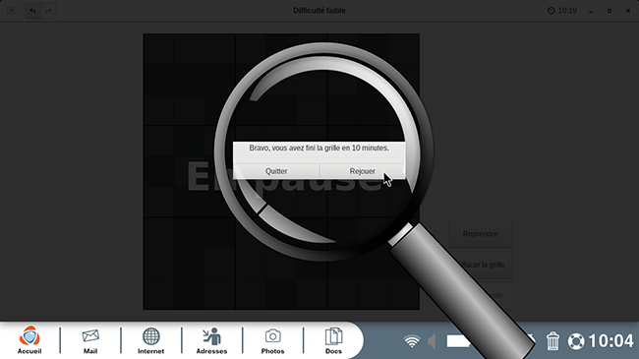
Task: Click the Difficulté faible title
Action: [319, 11]
